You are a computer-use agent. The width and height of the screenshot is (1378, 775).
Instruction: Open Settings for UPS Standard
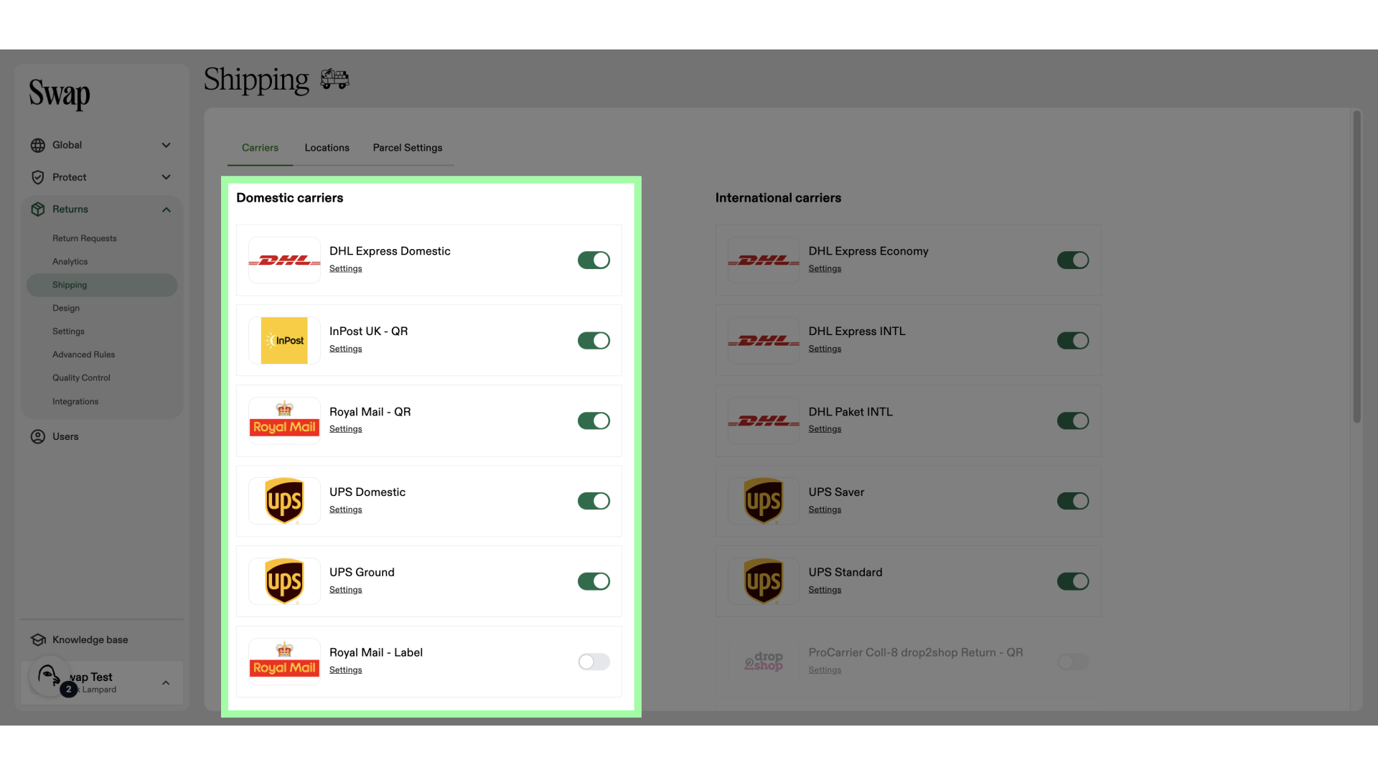825,590
